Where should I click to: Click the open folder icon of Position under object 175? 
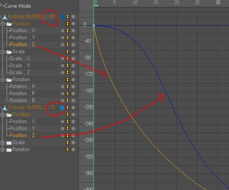click(x=9, y=115)
